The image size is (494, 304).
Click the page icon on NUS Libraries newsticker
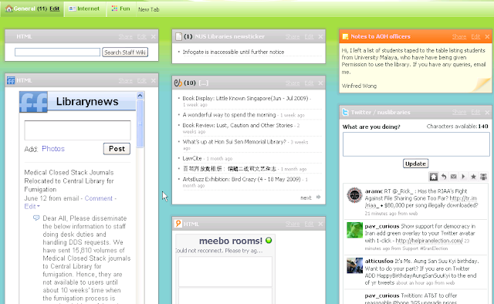point(178,36)
